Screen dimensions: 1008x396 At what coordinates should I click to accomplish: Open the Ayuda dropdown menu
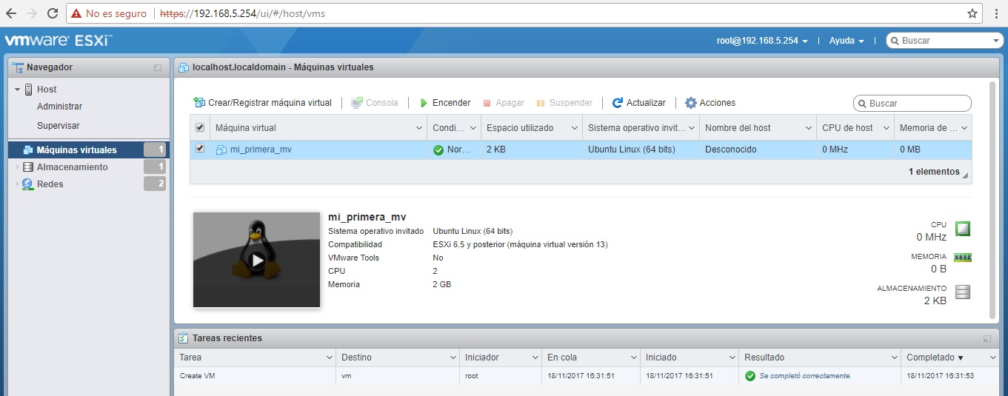point(847,41)
